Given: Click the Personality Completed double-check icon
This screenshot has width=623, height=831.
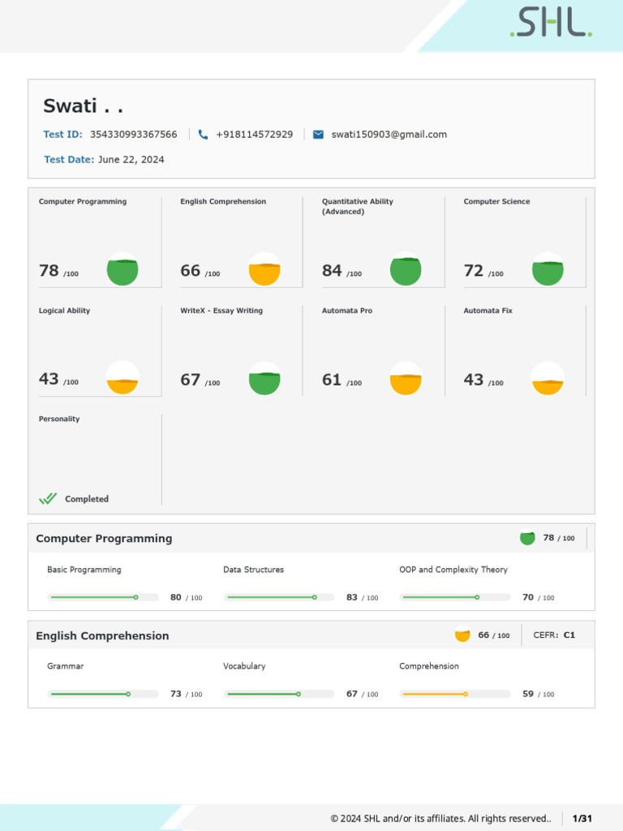Looking at the screenshot, I should pyautogui.click(x=49, y=499).
